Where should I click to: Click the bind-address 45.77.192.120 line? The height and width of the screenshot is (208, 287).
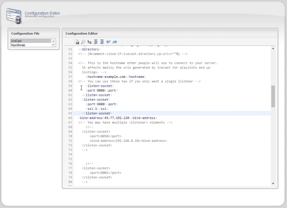tap(118, 118)
